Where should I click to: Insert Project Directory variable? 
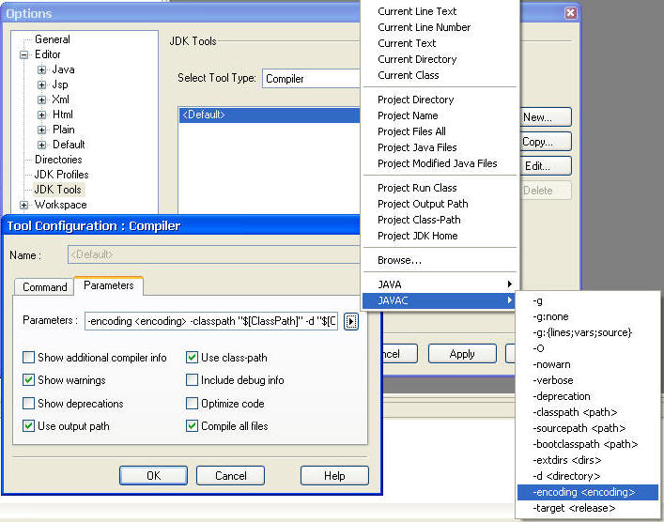tap(440, 100)
